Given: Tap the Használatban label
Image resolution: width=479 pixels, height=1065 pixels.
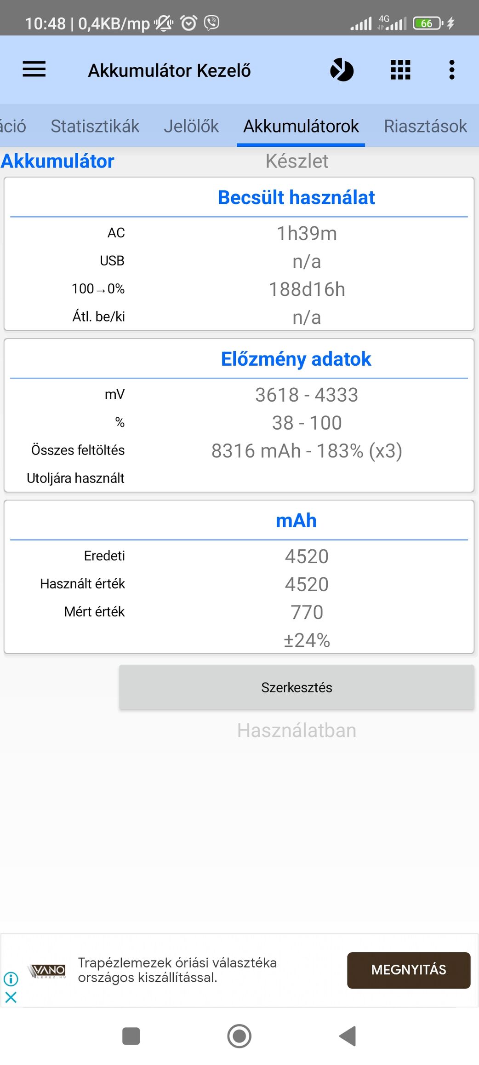Looking at the screenshot, I should tap(297, 731).
